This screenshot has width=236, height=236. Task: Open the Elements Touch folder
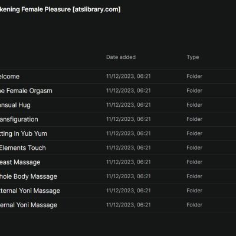pos(118,148)
